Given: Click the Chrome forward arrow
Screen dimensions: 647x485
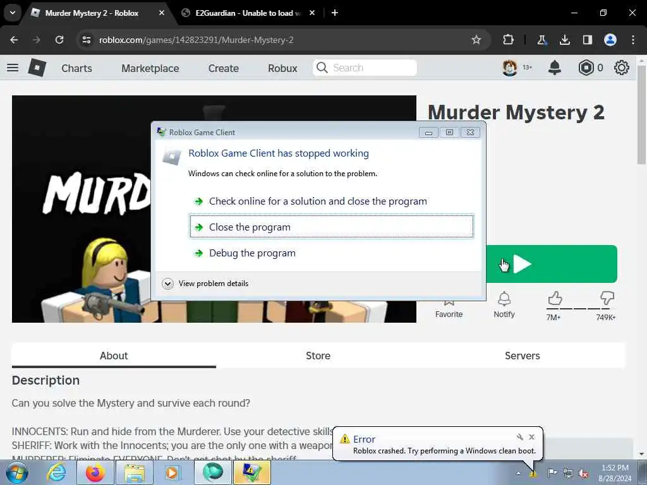Looking at the screenshot, I should [x=36, y=40].
